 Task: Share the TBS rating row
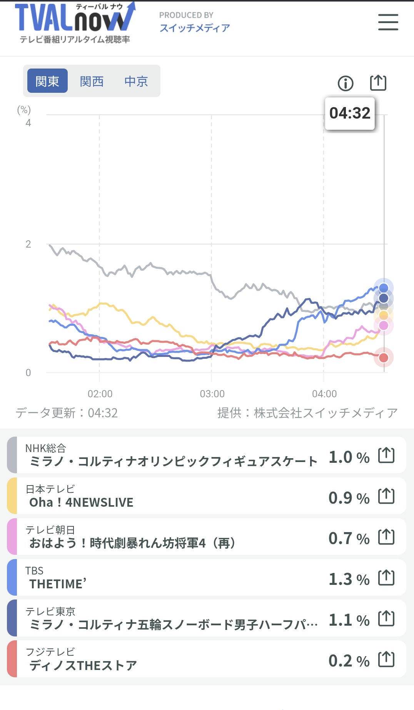[386, 578]
